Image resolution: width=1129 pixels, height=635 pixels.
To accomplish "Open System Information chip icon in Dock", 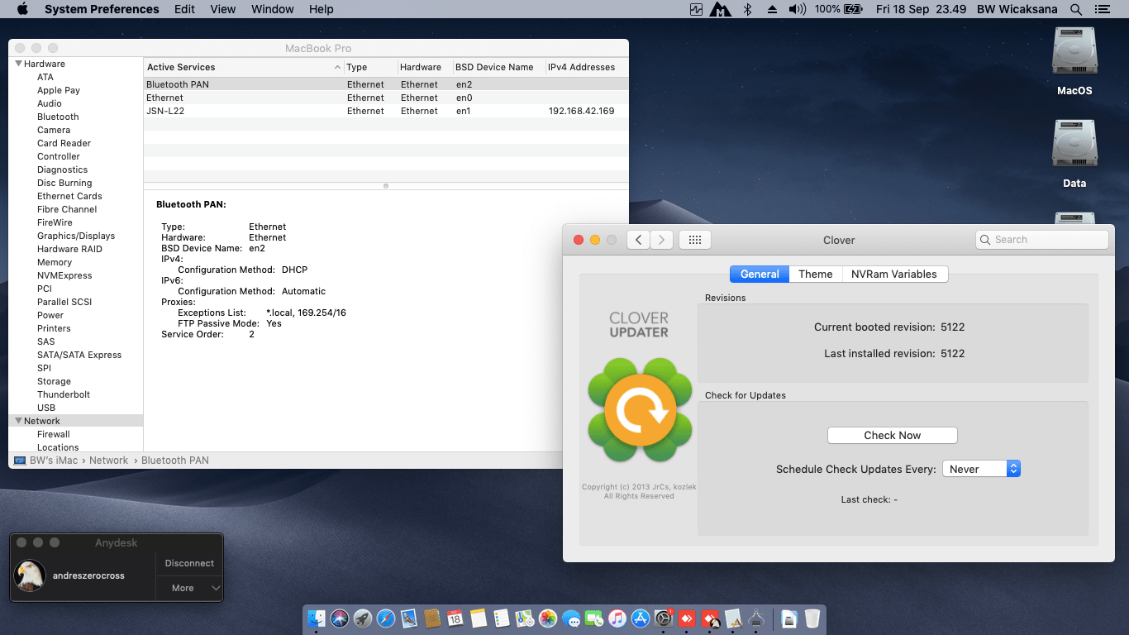I will point(756,618).
